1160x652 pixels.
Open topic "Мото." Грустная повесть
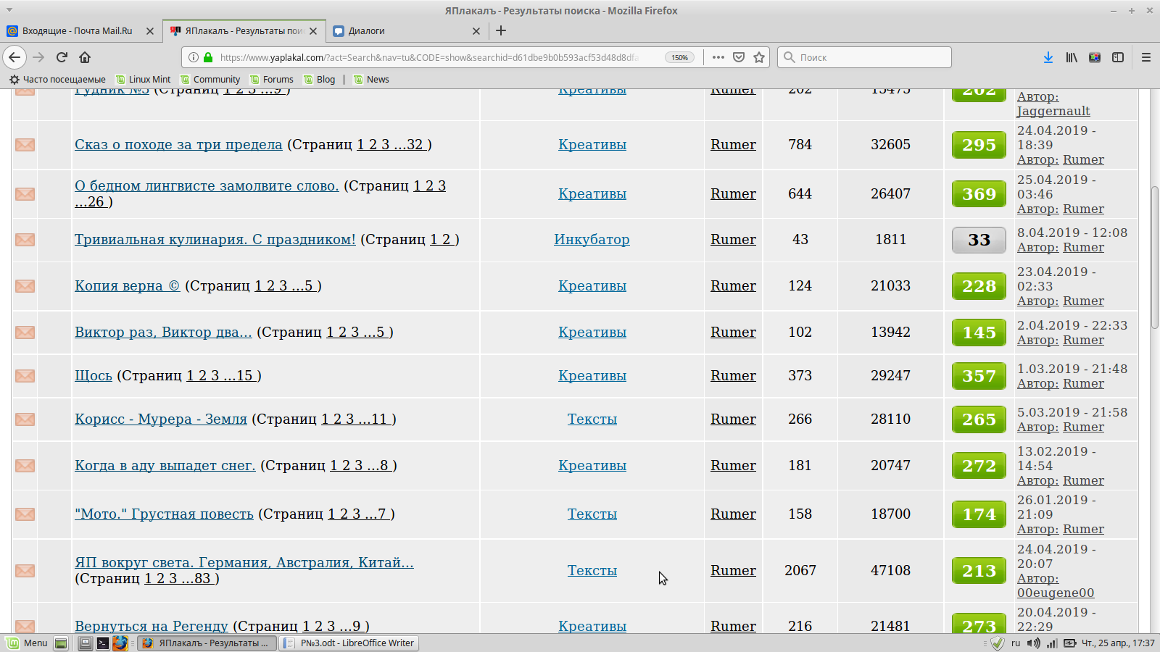[x=164, y=514]
